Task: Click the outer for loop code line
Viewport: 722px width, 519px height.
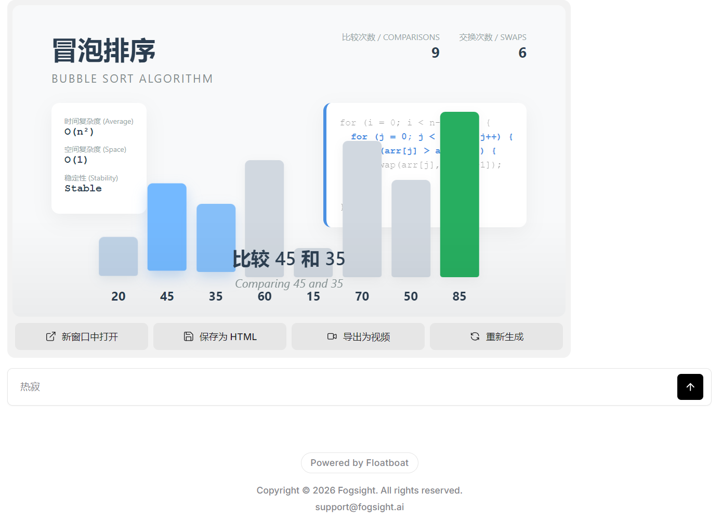Action: tap(415, 123)
